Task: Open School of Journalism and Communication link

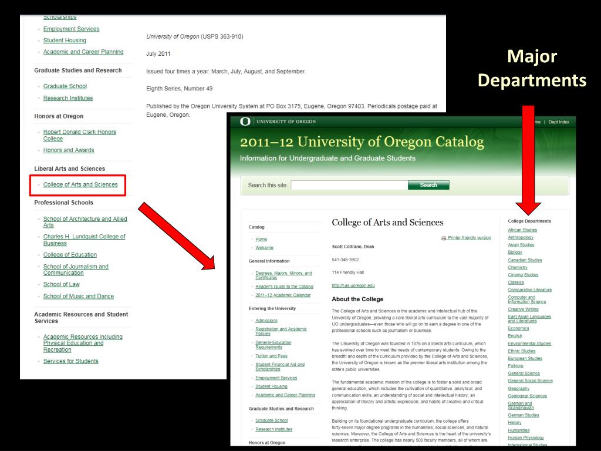Action: pyautogui.click(x=76, y=270)
